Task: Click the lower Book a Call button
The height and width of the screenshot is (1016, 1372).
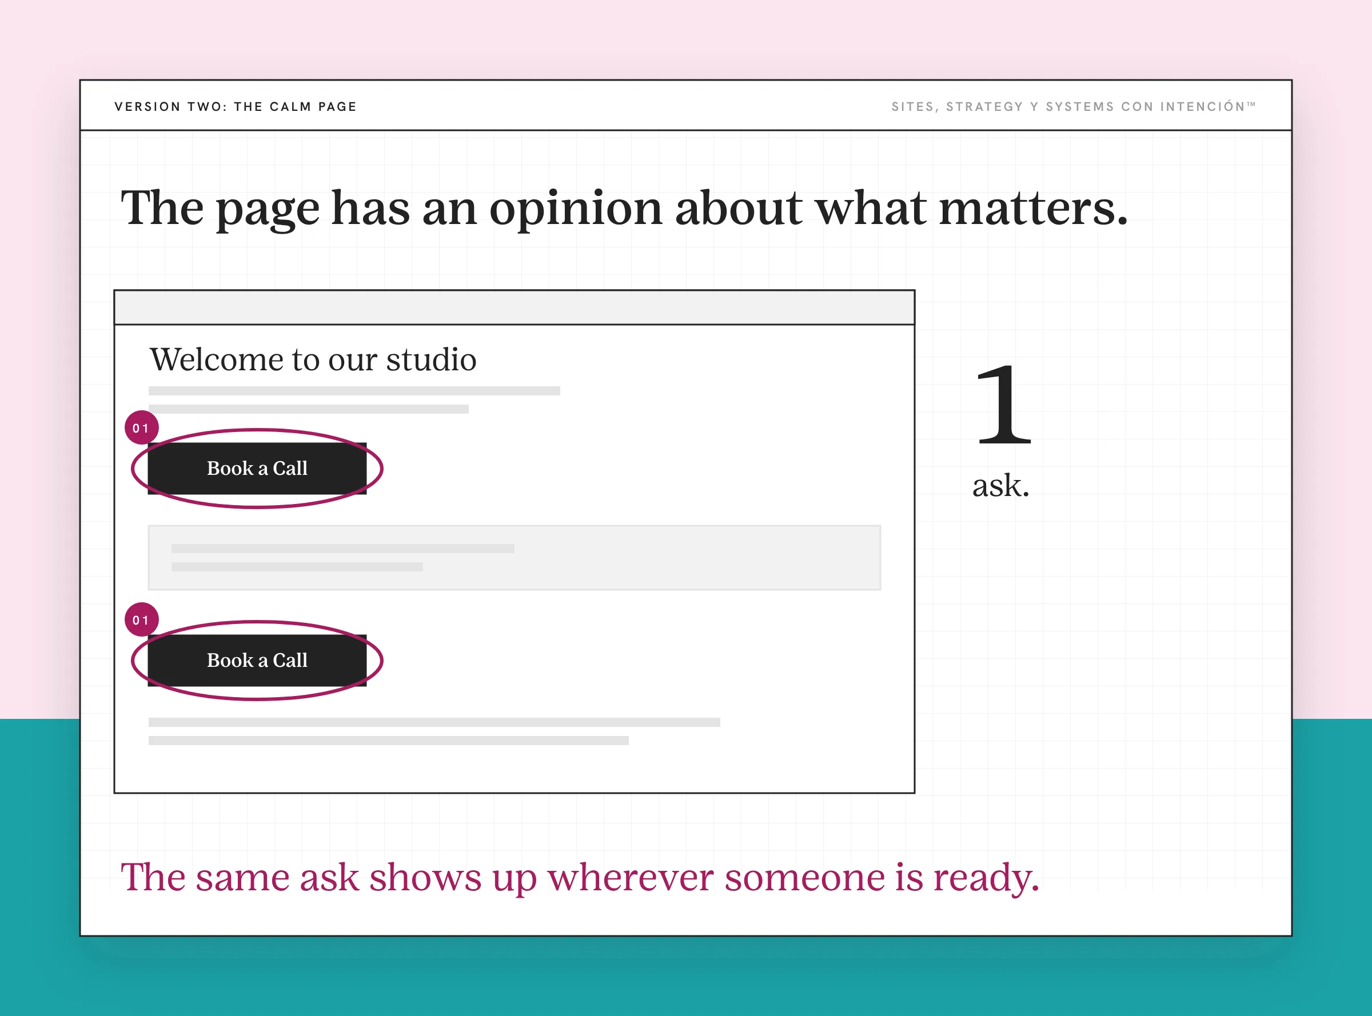Action: pos(257,661)
